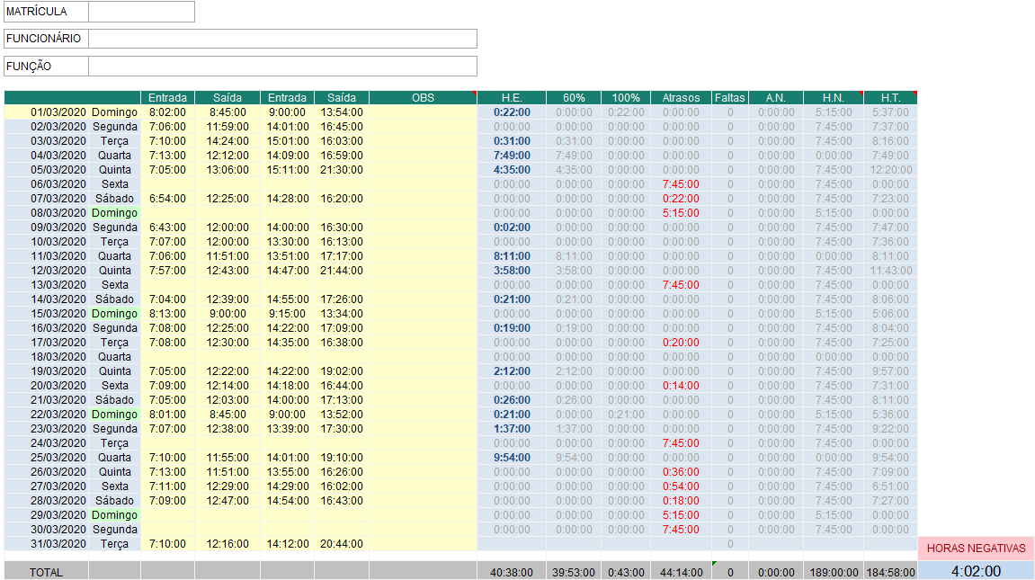Select the FUNÇÃO input field

tap(282, 67)
